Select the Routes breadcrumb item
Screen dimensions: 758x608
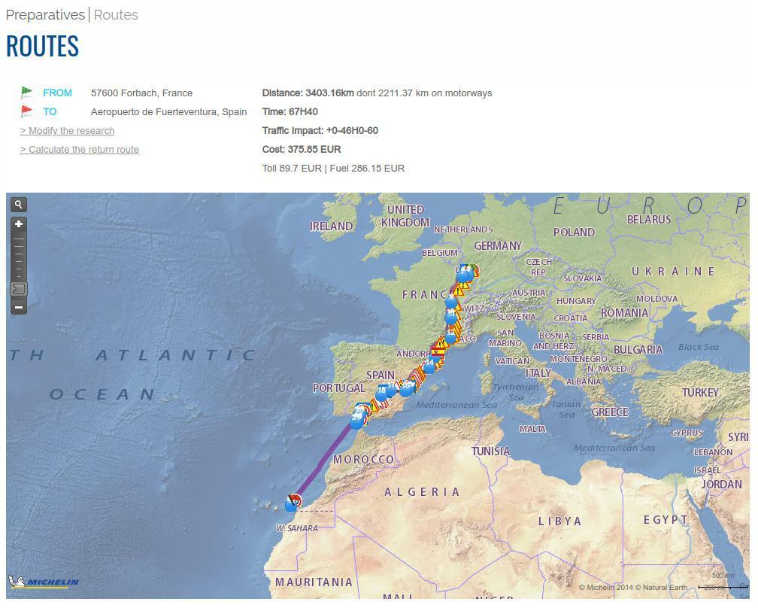116,15
